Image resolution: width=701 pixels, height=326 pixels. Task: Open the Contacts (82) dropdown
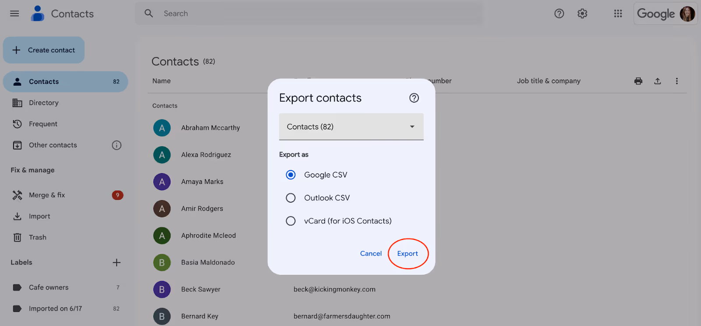pos(351,127)
